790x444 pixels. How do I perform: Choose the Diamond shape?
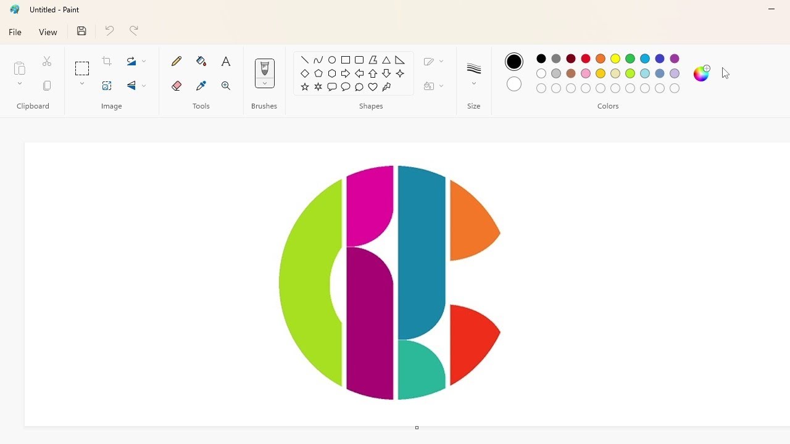click(x=305, y=73)
